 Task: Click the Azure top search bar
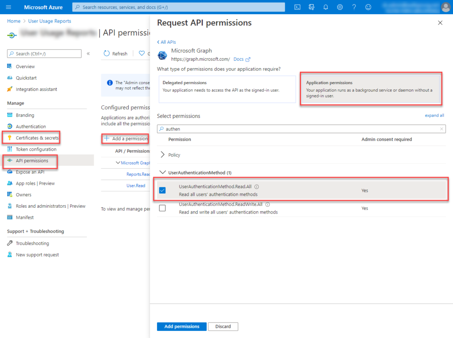pyautogui.click(x=179, y=7)
